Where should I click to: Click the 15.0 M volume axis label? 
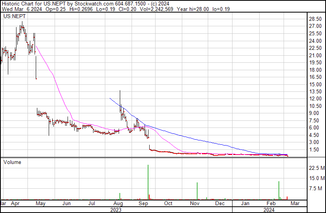pyautogui.click(x=317, y=178)
